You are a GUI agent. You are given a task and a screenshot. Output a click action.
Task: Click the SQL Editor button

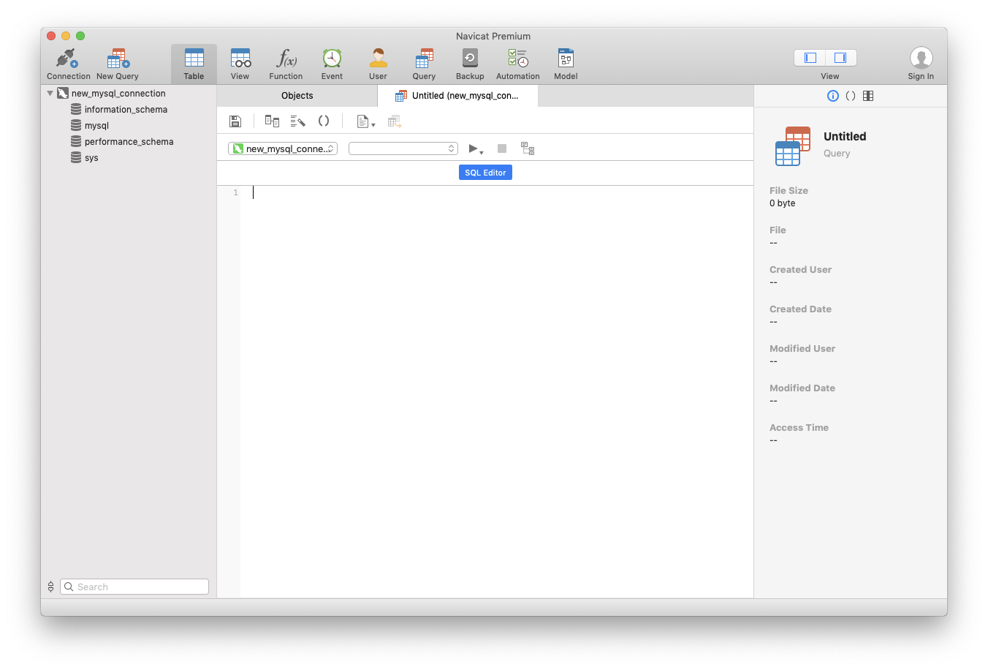tap(485, 173)
